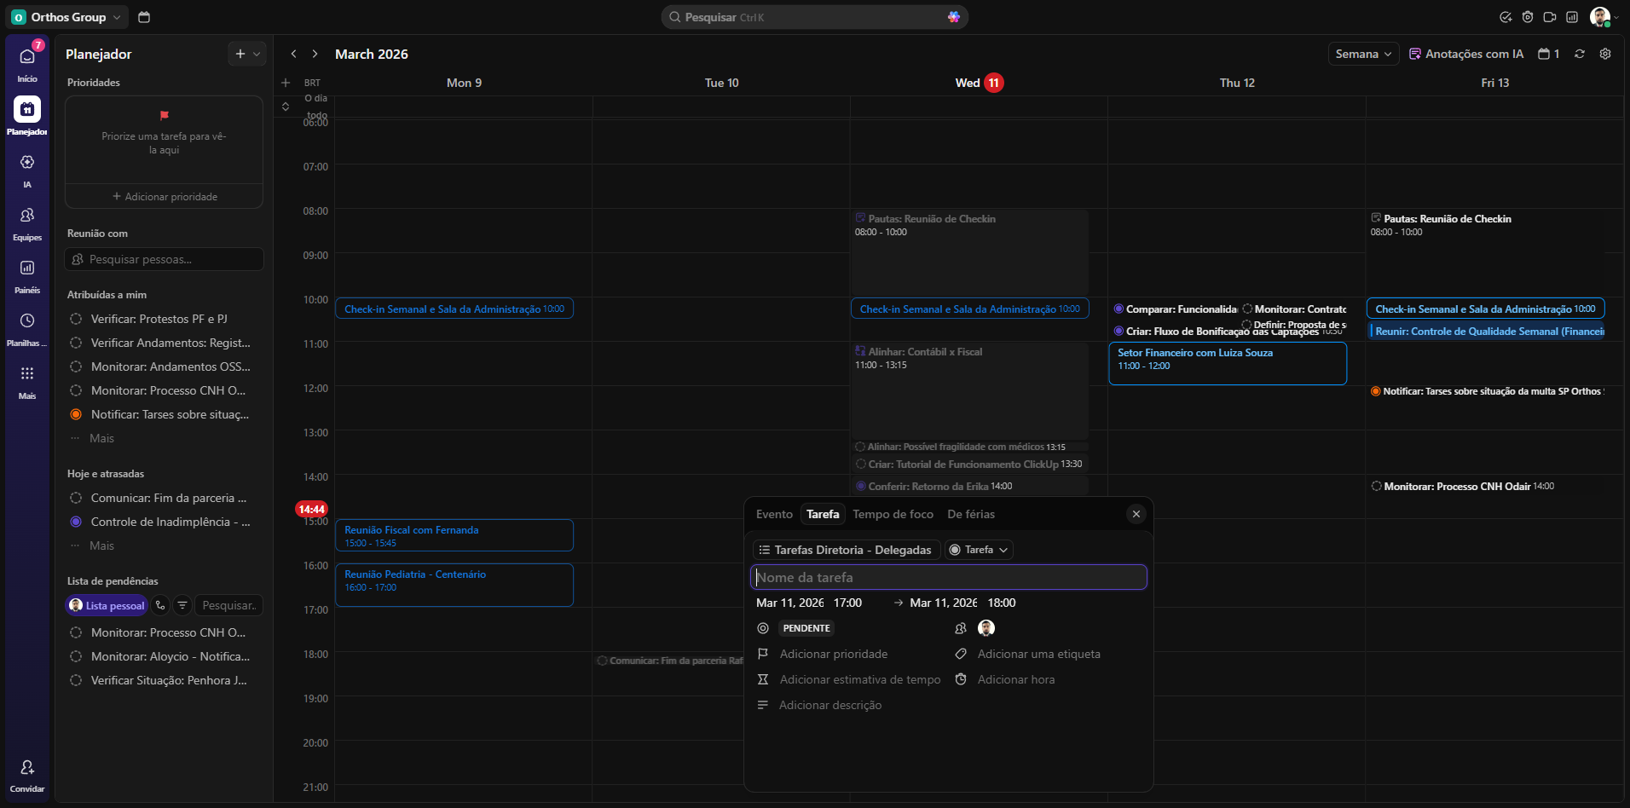
Task: Open Painéis dashboards icon
Action: (x=27, y=268)
